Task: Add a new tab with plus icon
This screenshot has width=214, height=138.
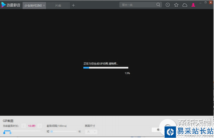Action: (x=73, y=5)
